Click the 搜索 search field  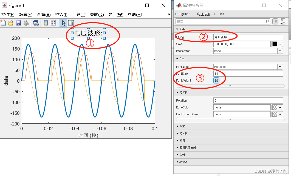pyautogui.click(x=222, y=22)
